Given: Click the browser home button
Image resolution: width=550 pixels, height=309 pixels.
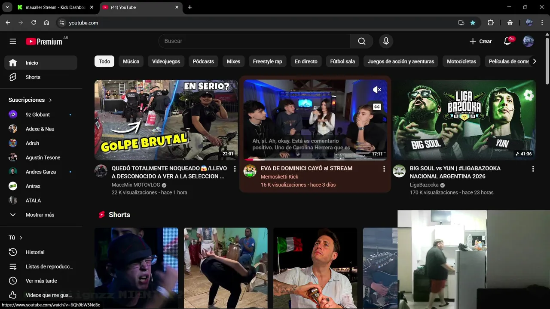Looking at the screenshot, I should point(46,23).
